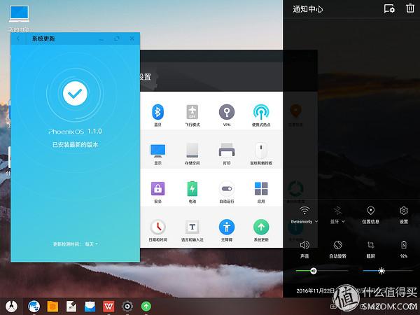Click the Phoenix OS 1.1.0 version text
This screenshot has height=315, width=420.
(x=75, y=132)
